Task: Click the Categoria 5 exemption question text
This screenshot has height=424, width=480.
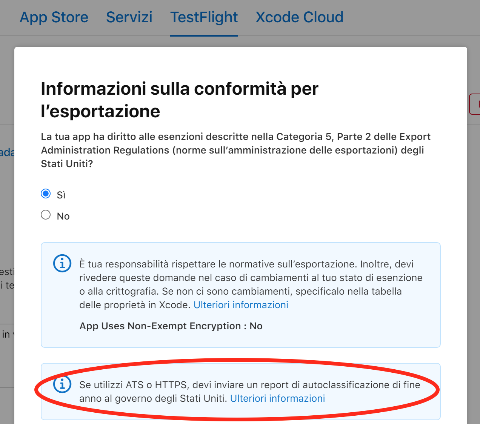Action: tap(235, 150)
